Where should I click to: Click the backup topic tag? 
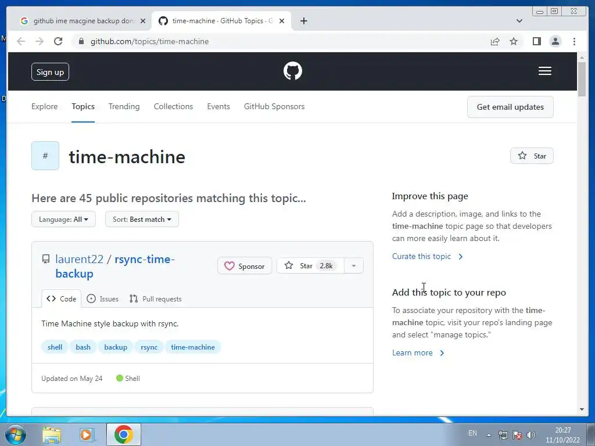(x=116, y=347)
